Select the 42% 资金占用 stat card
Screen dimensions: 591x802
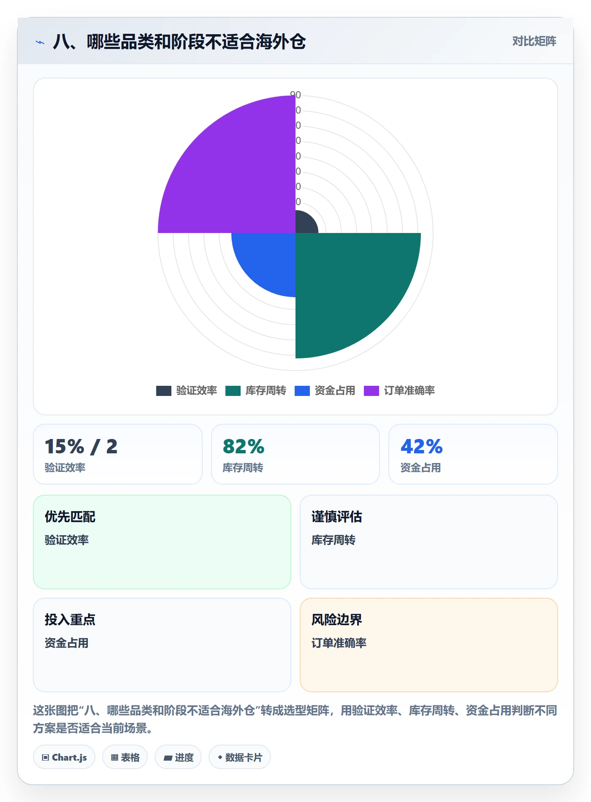point(473,454)
